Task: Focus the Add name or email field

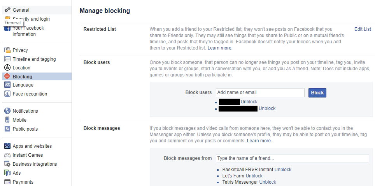Action: [x=260, y=92]
